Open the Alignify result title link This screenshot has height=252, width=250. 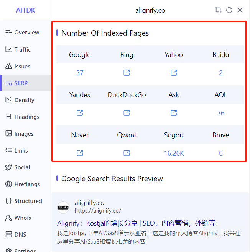[x=136, y=223]
